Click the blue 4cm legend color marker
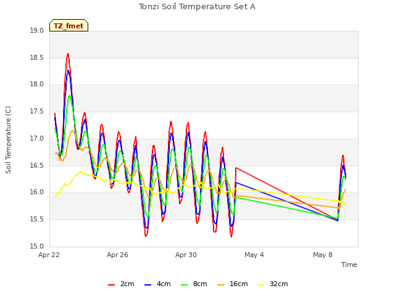The width and height of the screenshot is (395, 296). 148,285
